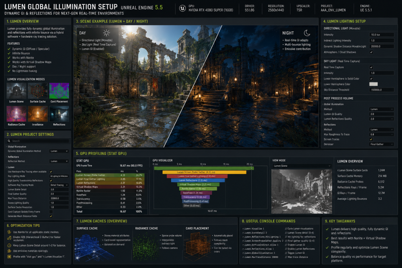The width and height of the screenshot is (402, 268).
Task: Select the Irradiance visualization thumbnail
Action: (x=38, y=114)
